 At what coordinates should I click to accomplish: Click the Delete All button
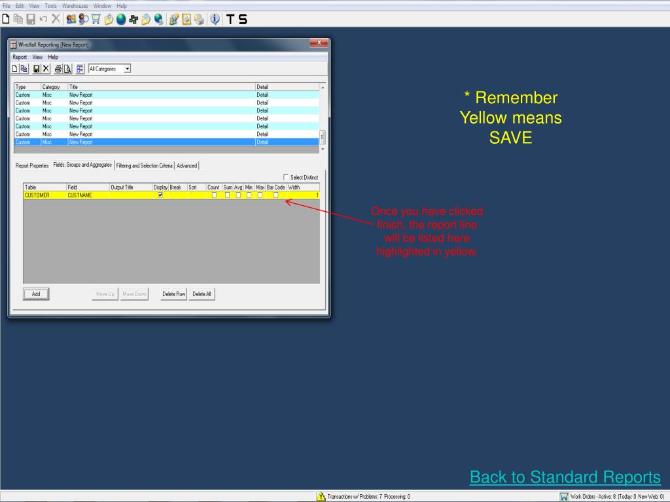pyautogui.click(x=202, y=293)
